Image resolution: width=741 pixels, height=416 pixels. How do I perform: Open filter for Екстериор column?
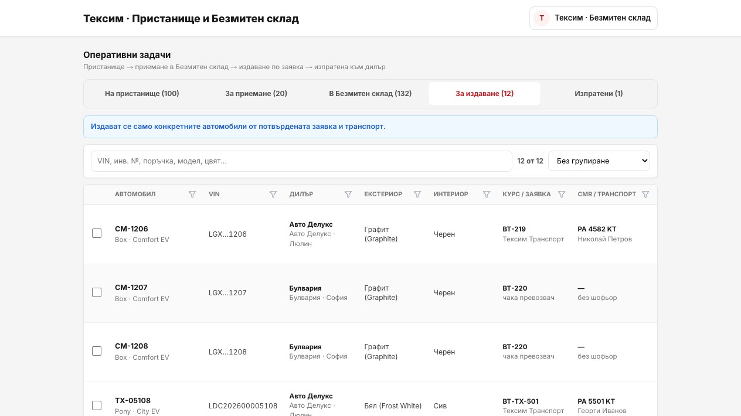[417, 195]
